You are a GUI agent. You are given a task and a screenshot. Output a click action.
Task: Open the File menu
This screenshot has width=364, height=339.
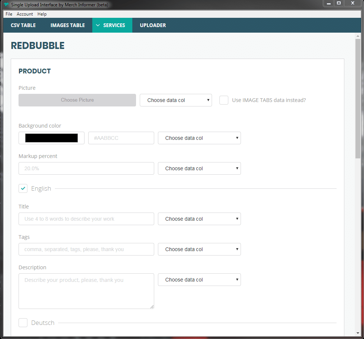[9, 14]
